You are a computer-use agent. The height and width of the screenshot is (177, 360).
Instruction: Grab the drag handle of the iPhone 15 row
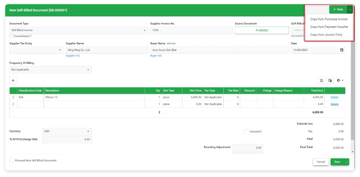tap(13, 97)
